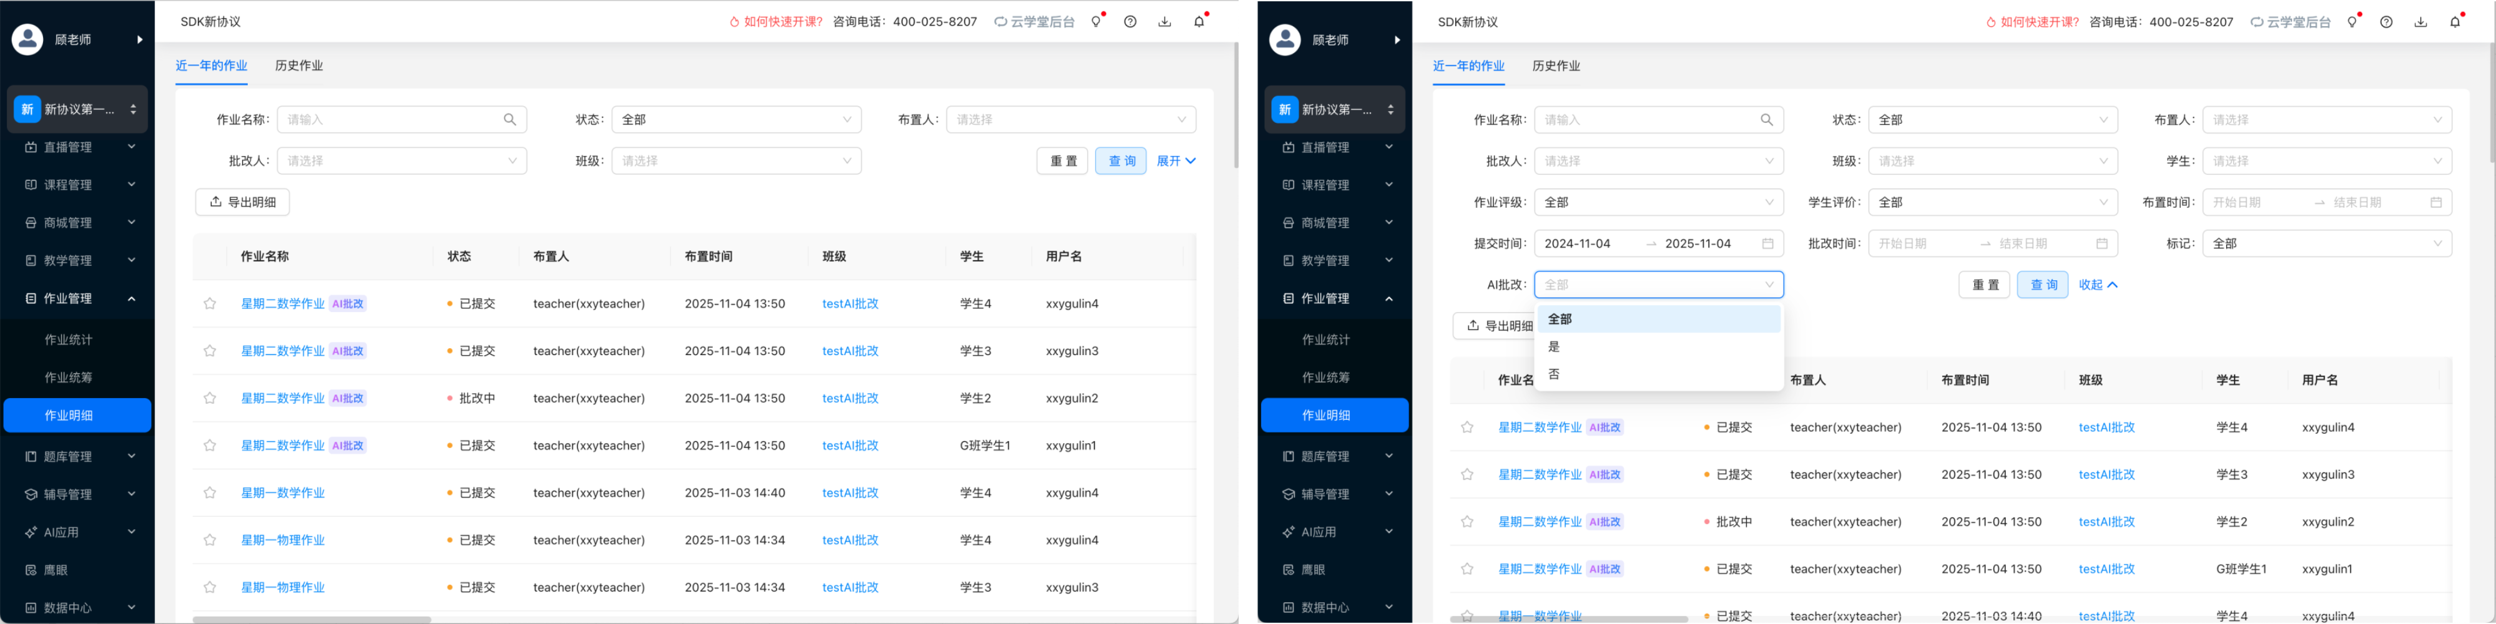Open the 标记 dropdown in right window
This screenshot has width=2496, height=624.
pos(2327,244)
